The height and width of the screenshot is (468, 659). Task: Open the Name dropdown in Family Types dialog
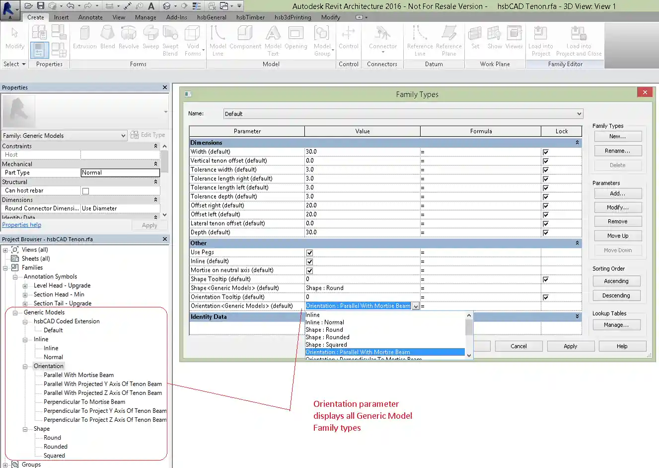point(578,113)
